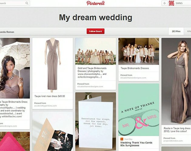191x151 pixels.
Task: Open the red SWNS profile avatar
Action: (171, 3)
